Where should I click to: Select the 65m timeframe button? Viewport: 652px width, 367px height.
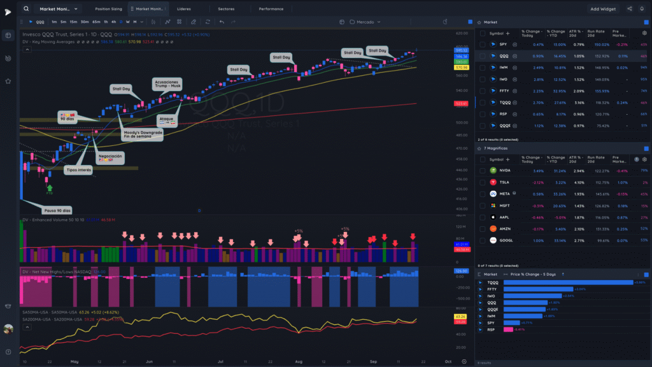[96, 22]
